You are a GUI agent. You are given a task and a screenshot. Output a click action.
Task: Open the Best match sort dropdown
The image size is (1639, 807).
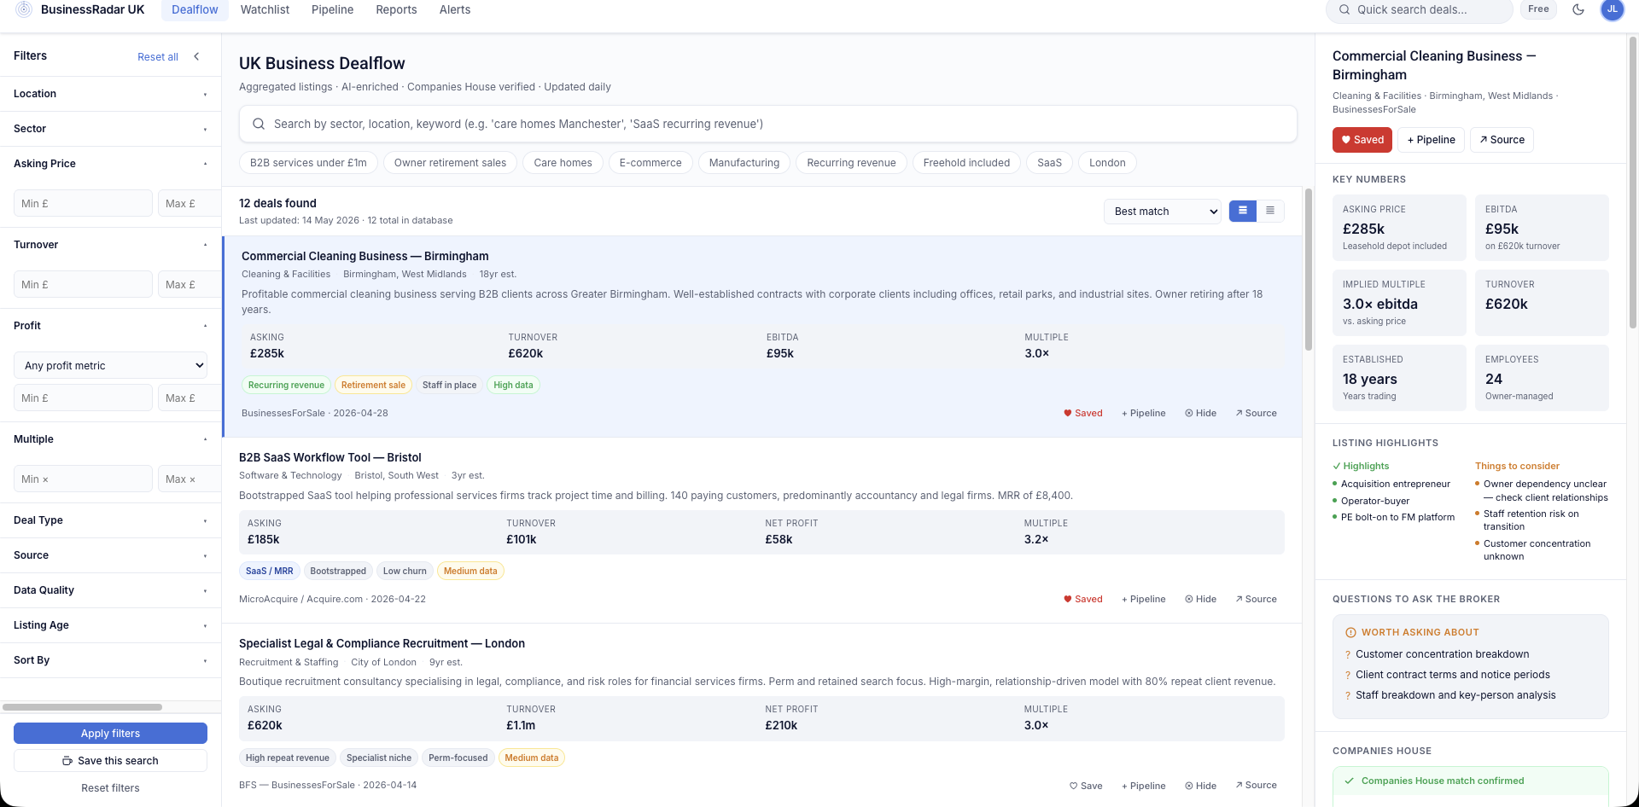point(1162,211)
